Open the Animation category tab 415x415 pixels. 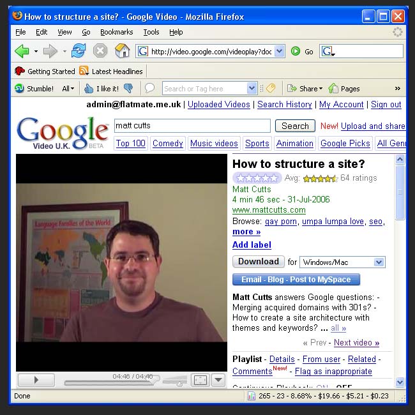point(294,143)
